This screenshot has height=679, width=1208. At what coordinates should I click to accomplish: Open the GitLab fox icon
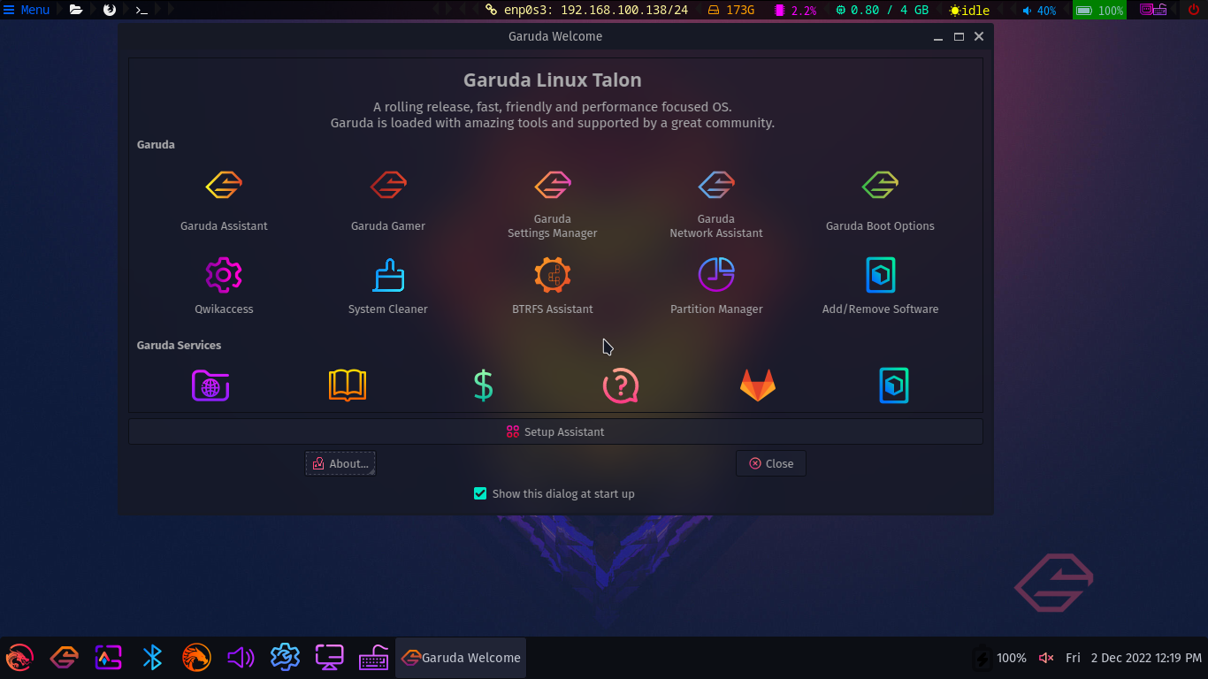758,385
